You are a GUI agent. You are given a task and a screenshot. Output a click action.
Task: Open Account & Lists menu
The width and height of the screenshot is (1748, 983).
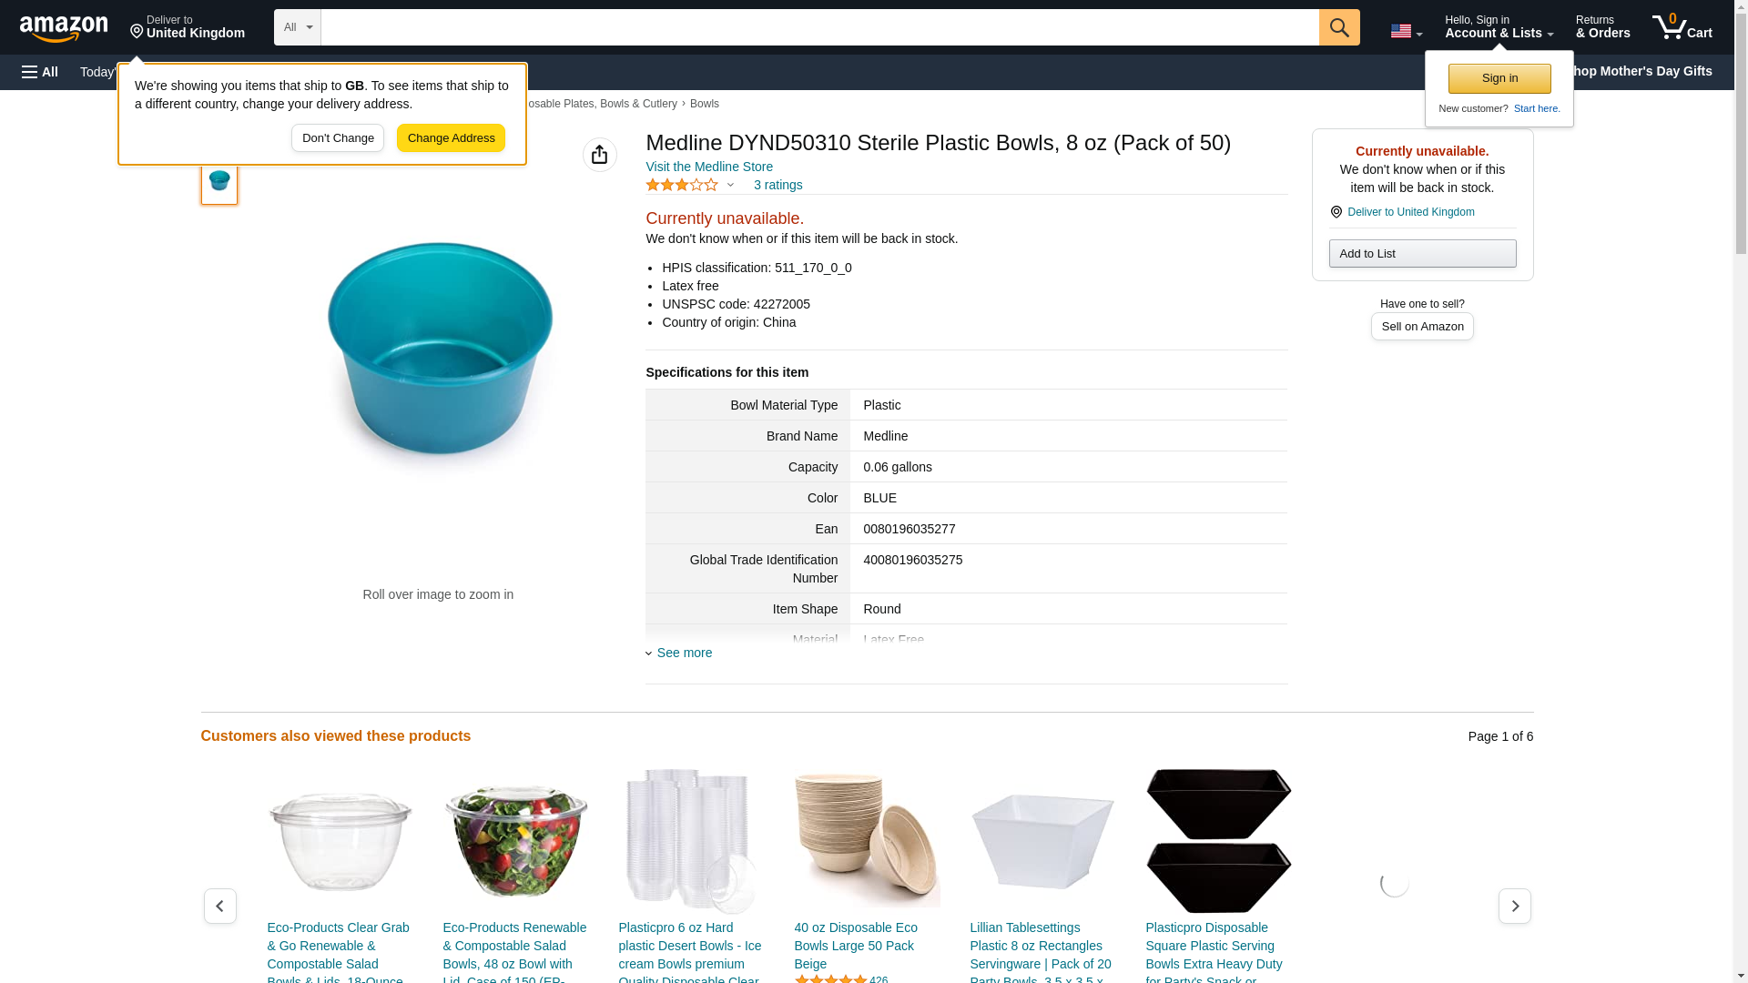[1499, 27]
